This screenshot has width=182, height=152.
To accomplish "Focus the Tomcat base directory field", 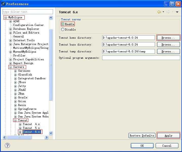I will (128, 44).
